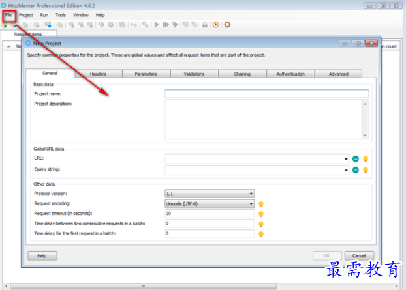Viewport: 406px width, 290px height.
Task: Open the Protocol version dropdown
Action: [x=210, y=194]
